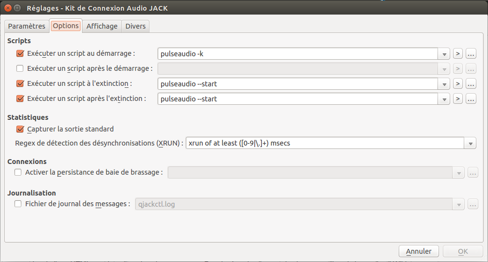Image resolution: width=488 pixels, height=262 pixels.
Task: Expand the shutdown script 'pulseaudio --start' dropdown
Action: click(444, 84)
